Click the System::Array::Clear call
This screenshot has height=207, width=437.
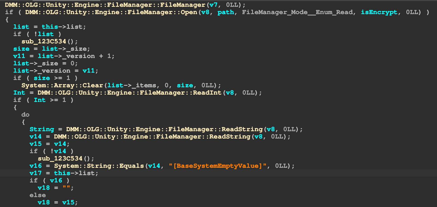[x=62, y=85]
